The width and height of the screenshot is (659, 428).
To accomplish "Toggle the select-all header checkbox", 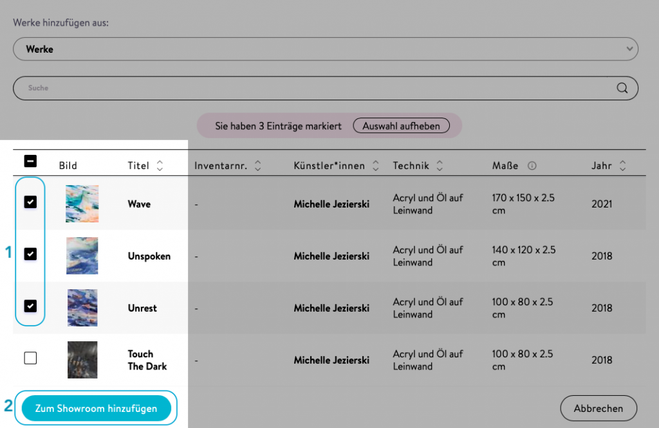I will click(x=30, y=161).
